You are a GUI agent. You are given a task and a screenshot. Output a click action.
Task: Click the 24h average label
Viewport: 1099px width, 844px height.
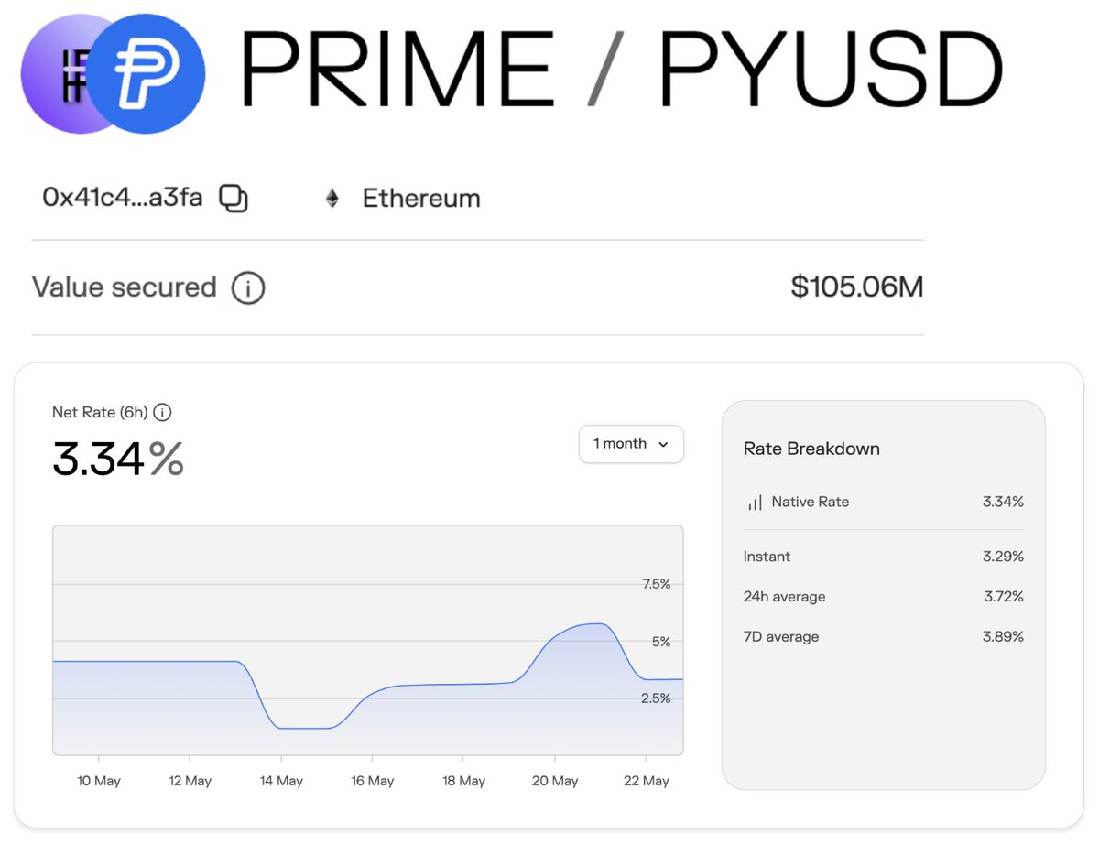click(784, 597)
